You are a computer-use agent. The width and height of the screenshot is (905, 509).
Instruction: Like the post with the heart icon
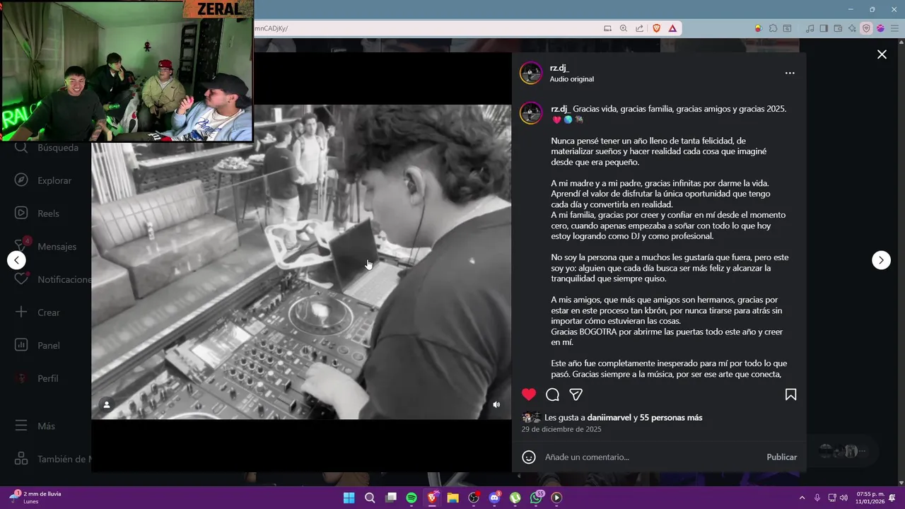[529, 394]
